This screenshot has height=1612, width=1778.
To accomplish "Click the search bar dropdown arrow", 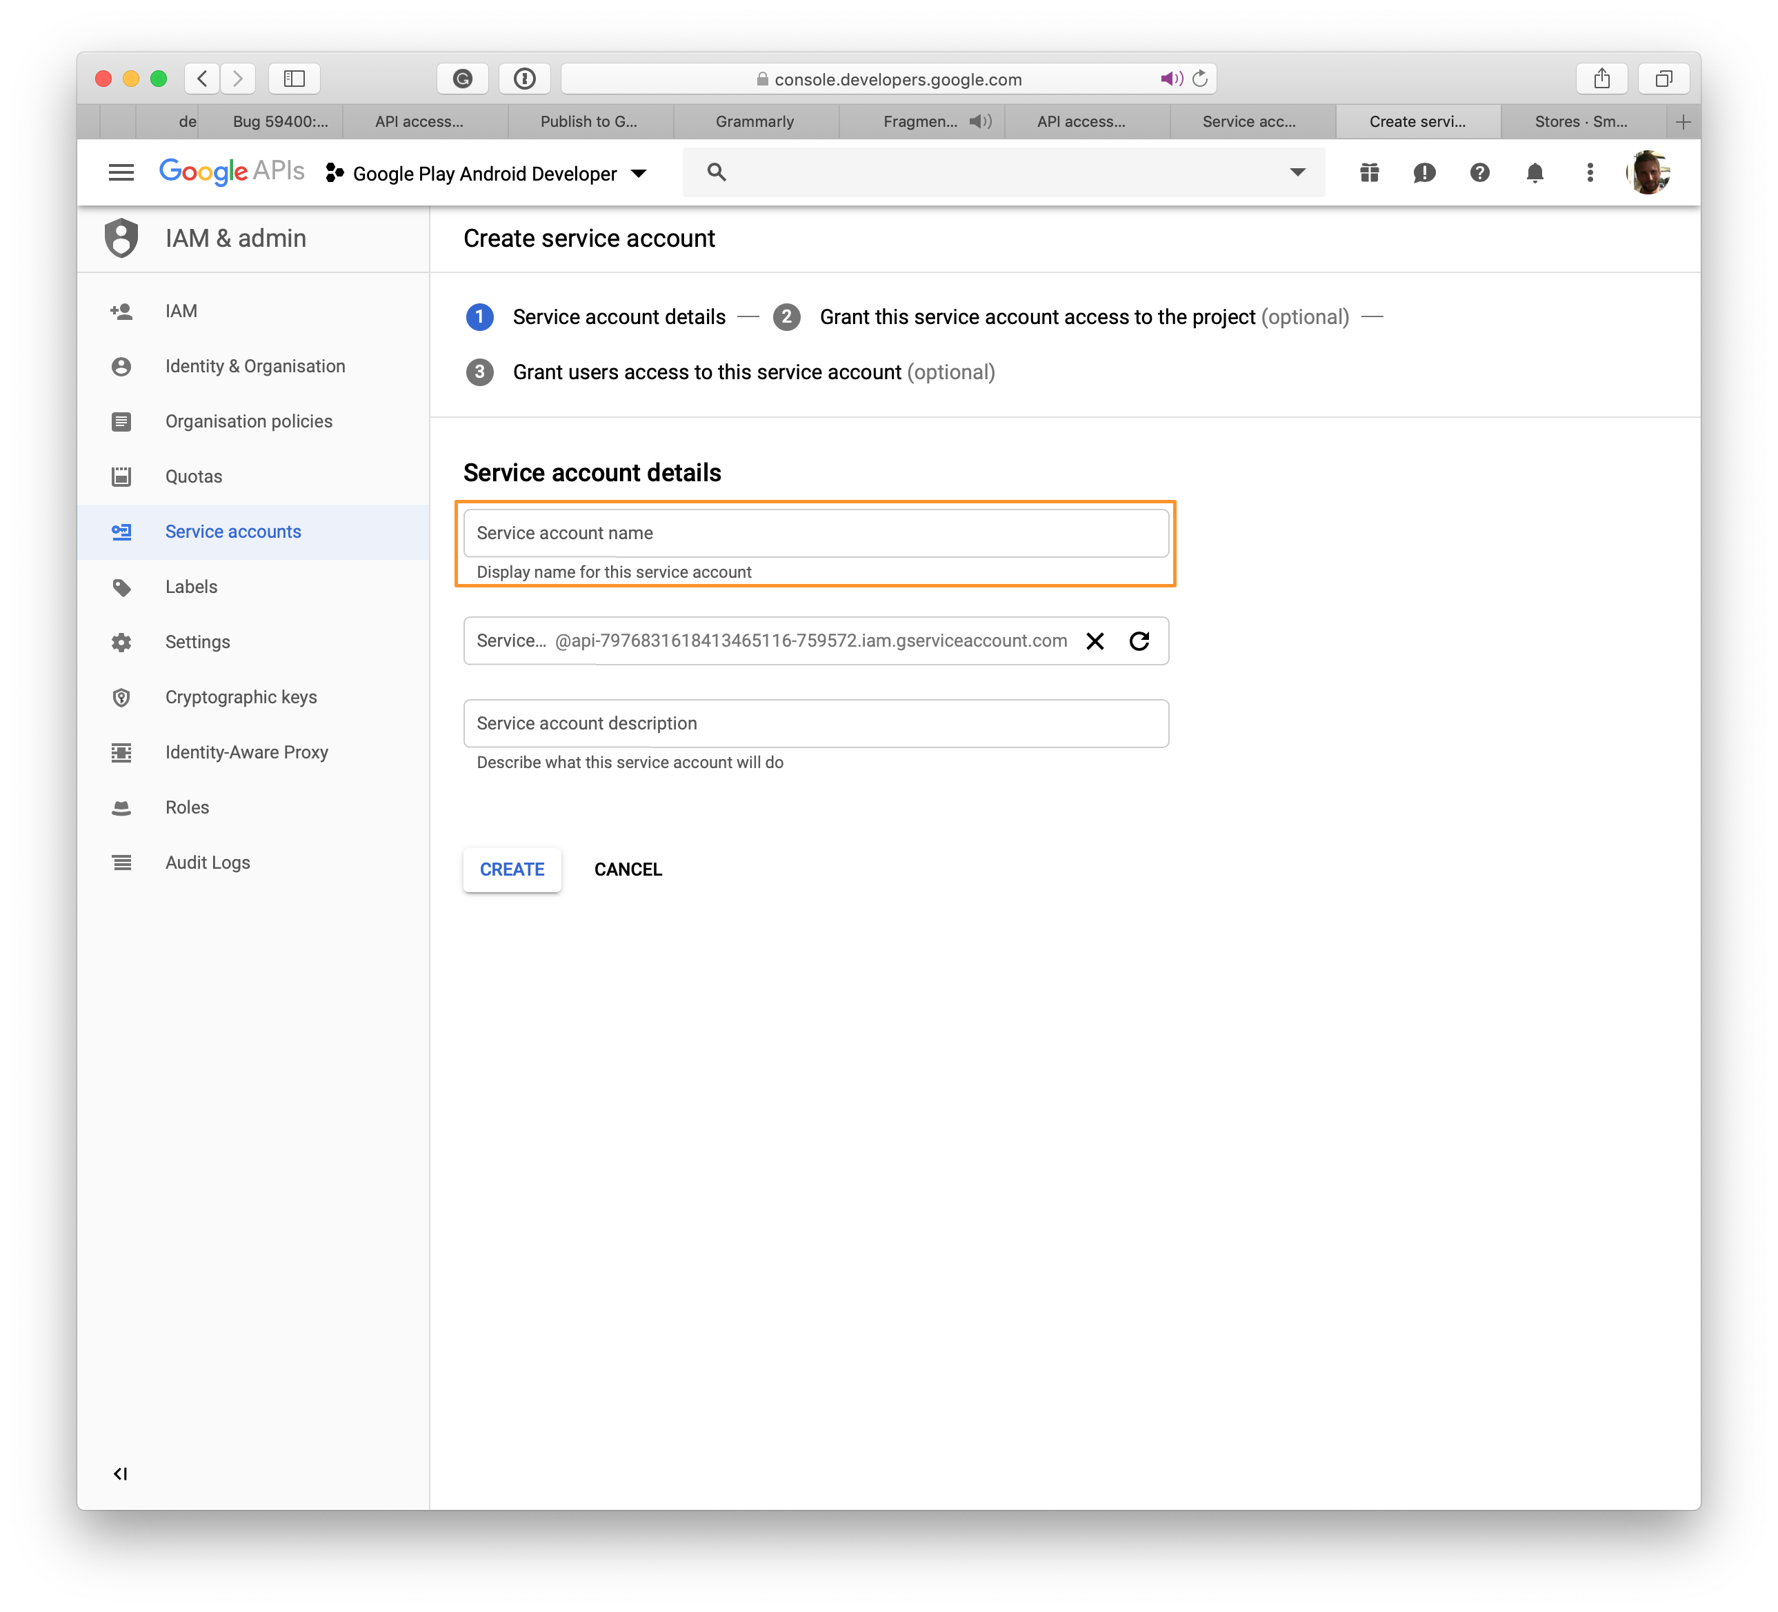I will coord(1297,172).
